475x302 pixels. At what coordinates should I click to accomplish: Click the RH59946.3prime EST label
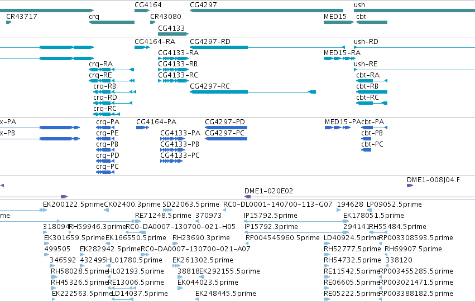coord(97,227)
